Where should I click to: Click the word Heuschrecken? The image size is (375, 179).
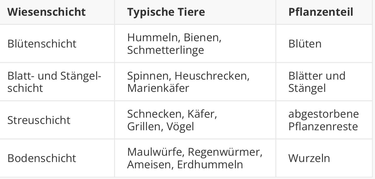point(212,76)
